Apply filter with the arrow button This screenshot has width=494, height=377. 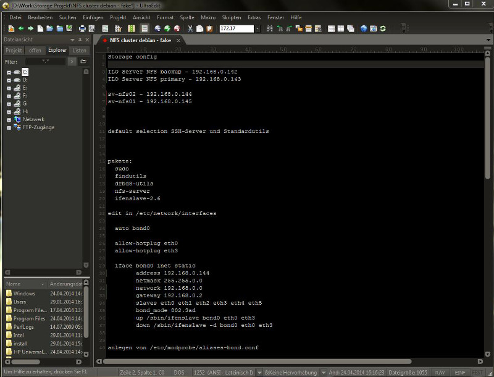[x=72, y=62]
